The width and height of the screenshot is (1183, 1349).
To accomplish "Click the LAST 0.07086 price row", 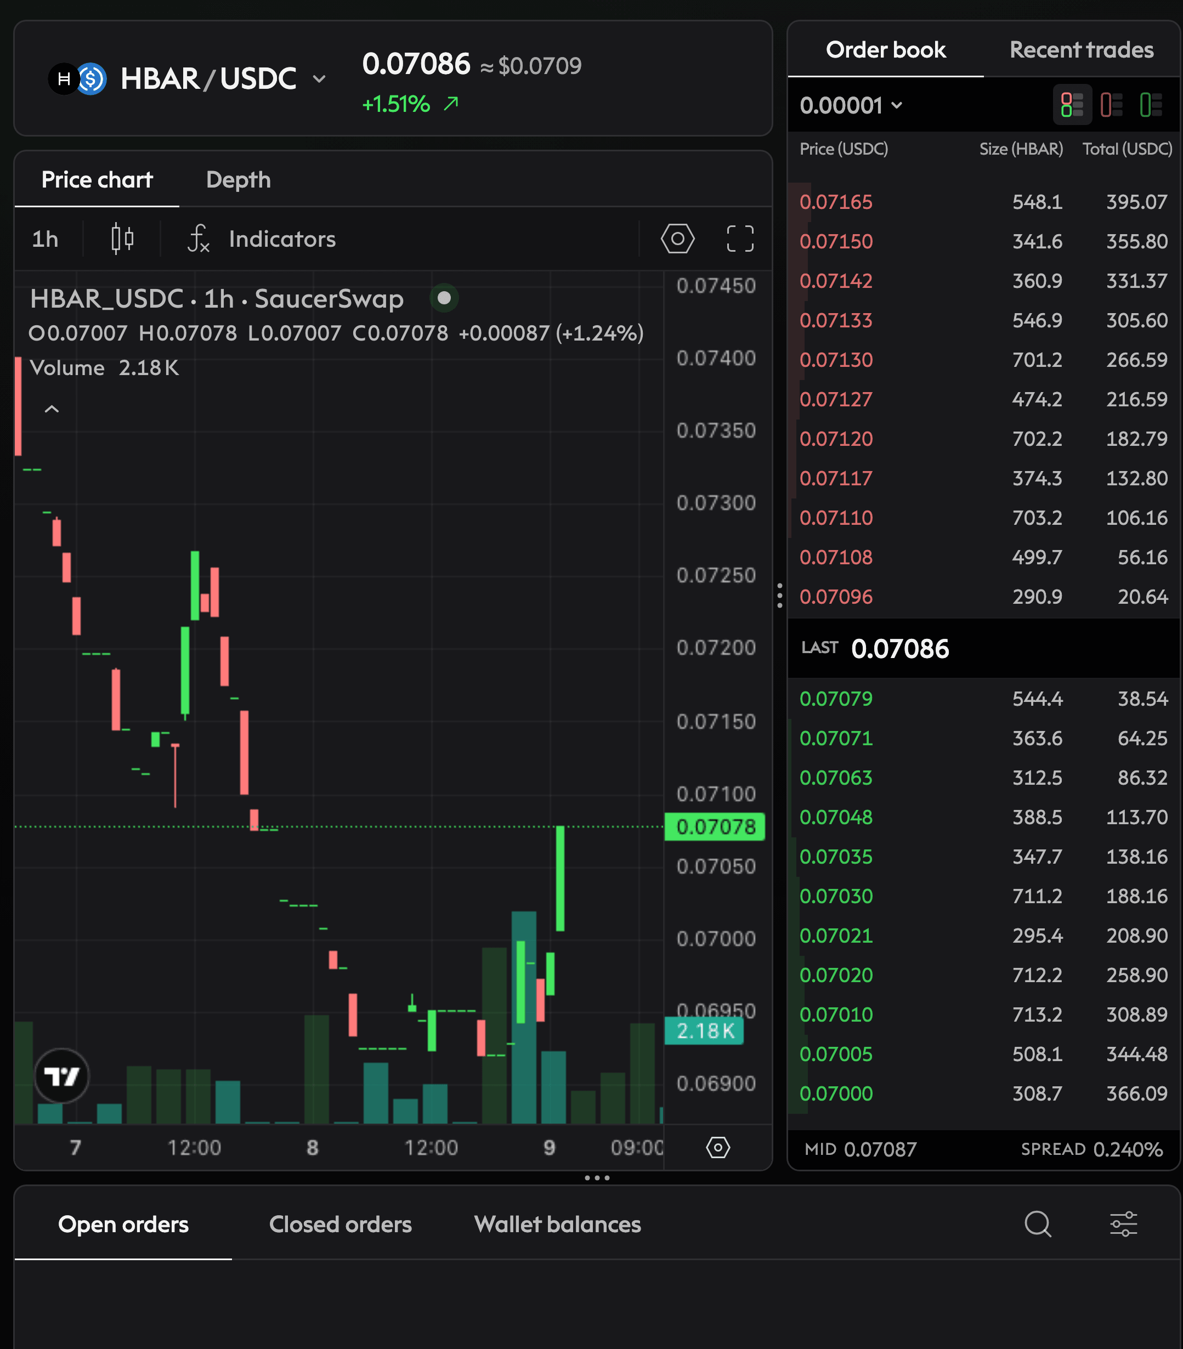I will click(983, 649).
